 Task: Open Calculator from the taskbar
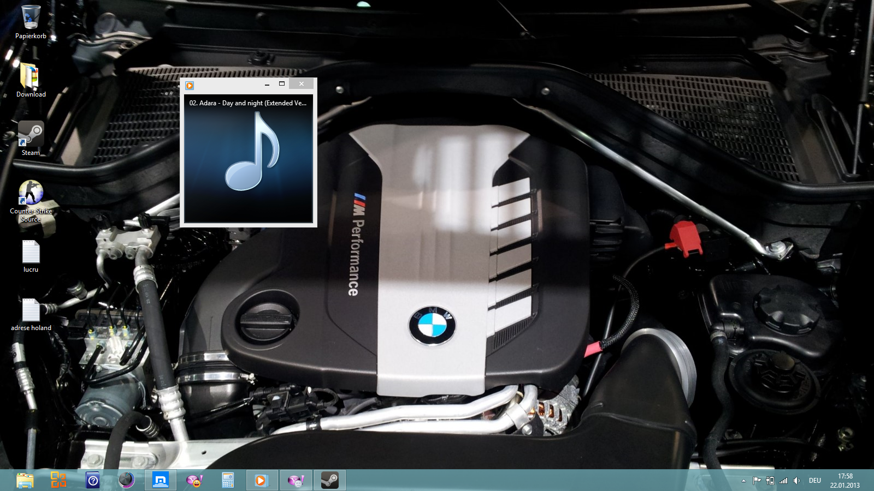point(228,480)
